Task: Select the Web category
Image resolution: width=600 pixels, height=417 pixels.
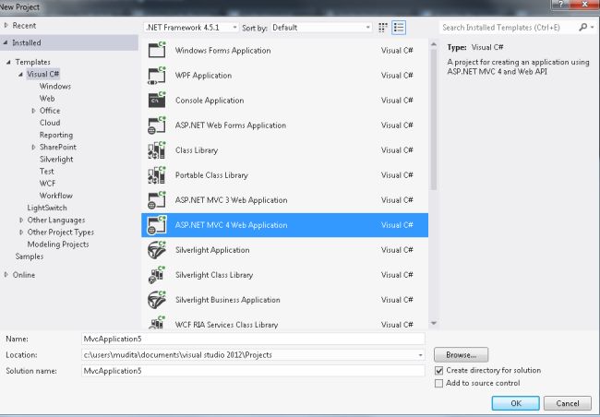Action: 47,99
